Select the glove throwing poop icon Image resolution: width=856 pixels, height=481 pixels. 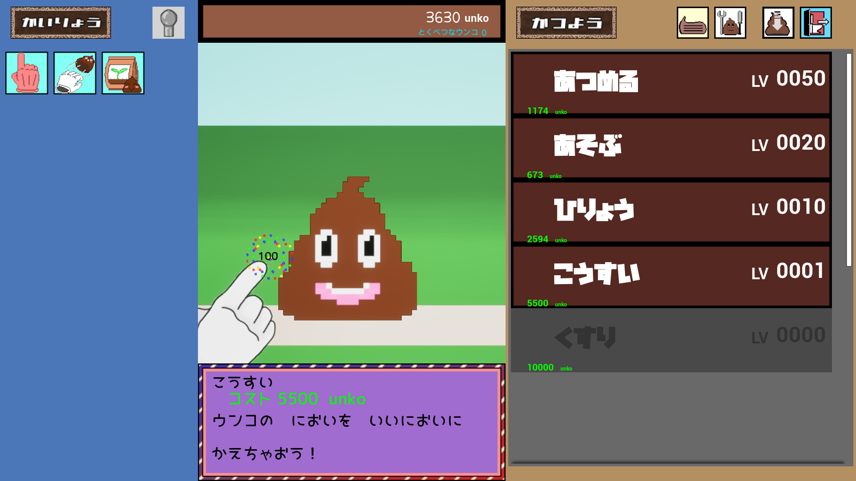tap(74, 73)
